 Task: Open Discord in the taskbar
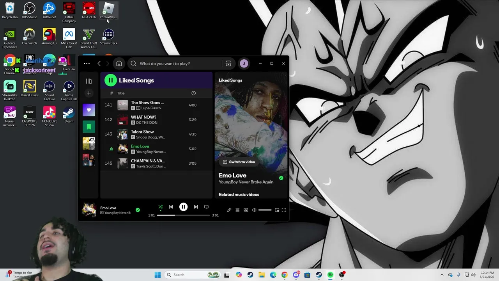[x=296, y=275]
